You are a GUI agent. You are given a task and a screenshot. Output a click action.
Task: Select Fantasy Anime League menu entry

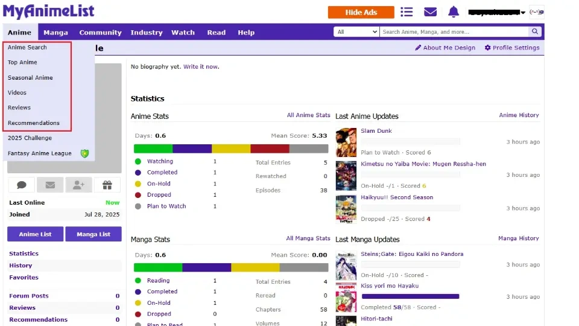click(x=40, y=153)
